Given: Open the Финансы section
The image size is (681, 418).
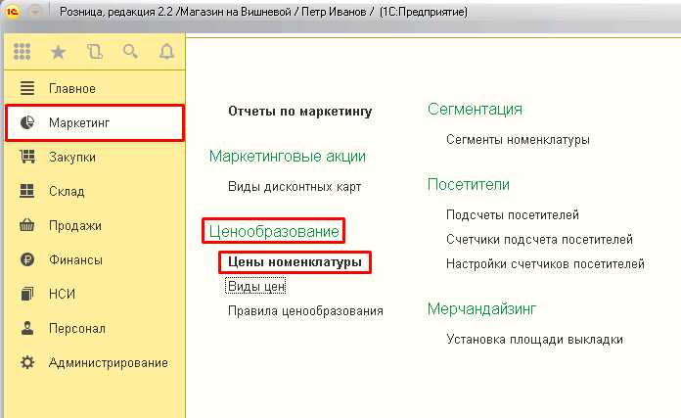Looking at the screenshot, I should (x=95, y=259).
